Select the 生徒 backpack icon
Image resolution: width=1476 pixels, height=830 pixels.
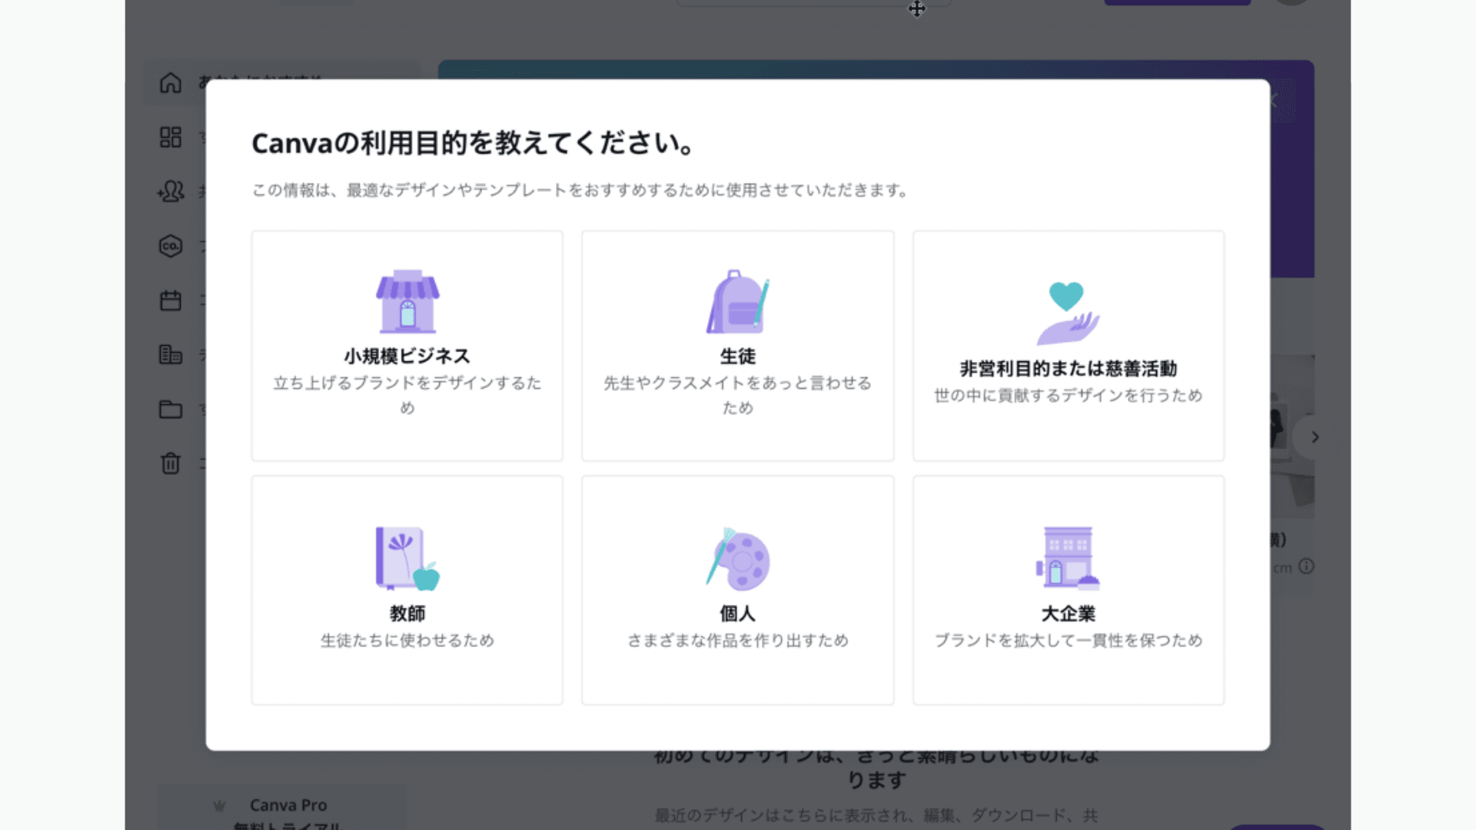738,301
